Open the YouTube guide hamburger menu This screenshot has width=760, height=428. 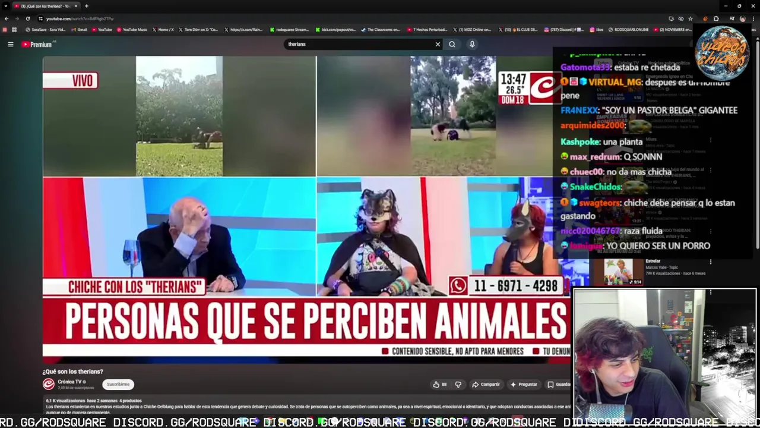(10, 44)
